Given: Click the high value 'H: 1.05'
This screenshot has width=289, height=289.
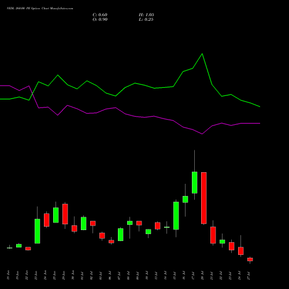Looking at the screenshot, I should tap(146, 15).
